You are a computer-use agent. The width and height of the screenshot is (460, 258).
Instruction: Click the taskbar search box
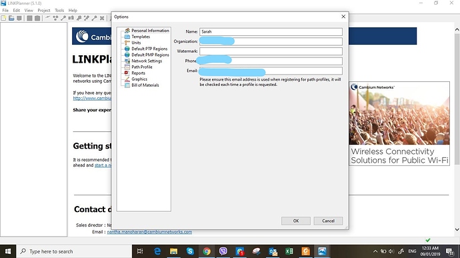tap(74, 251)
